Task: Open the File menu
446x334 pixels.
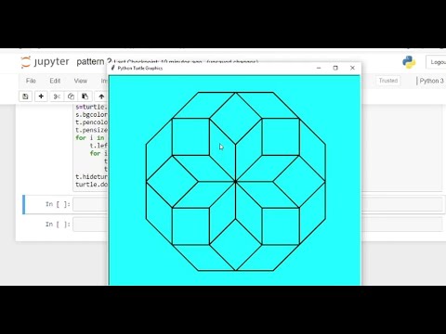Action: [31, 81]
